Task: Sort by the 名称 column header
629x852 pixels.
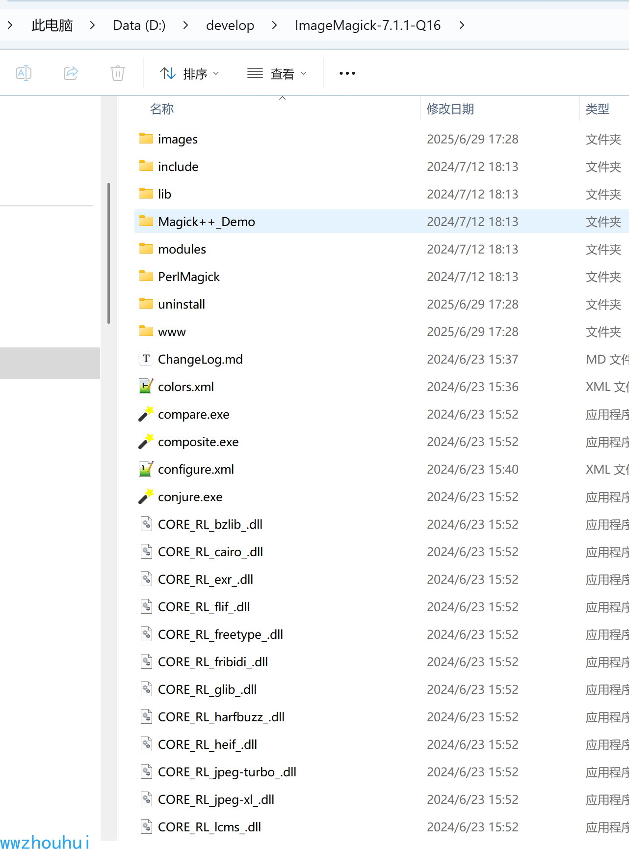Action: pos(162,109)
